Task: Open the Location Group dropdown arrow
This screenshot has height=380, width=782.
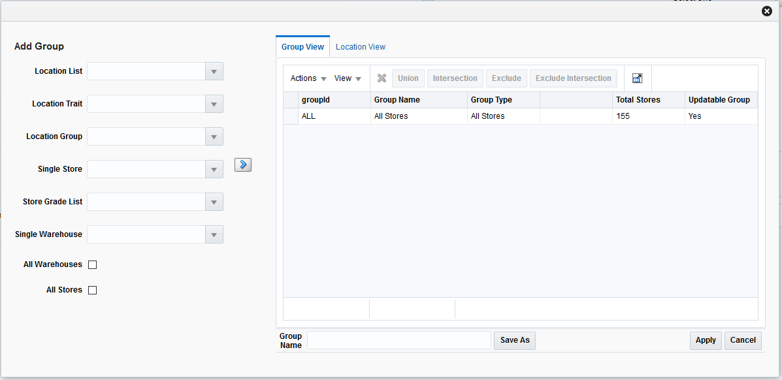Action: (214, 136)
